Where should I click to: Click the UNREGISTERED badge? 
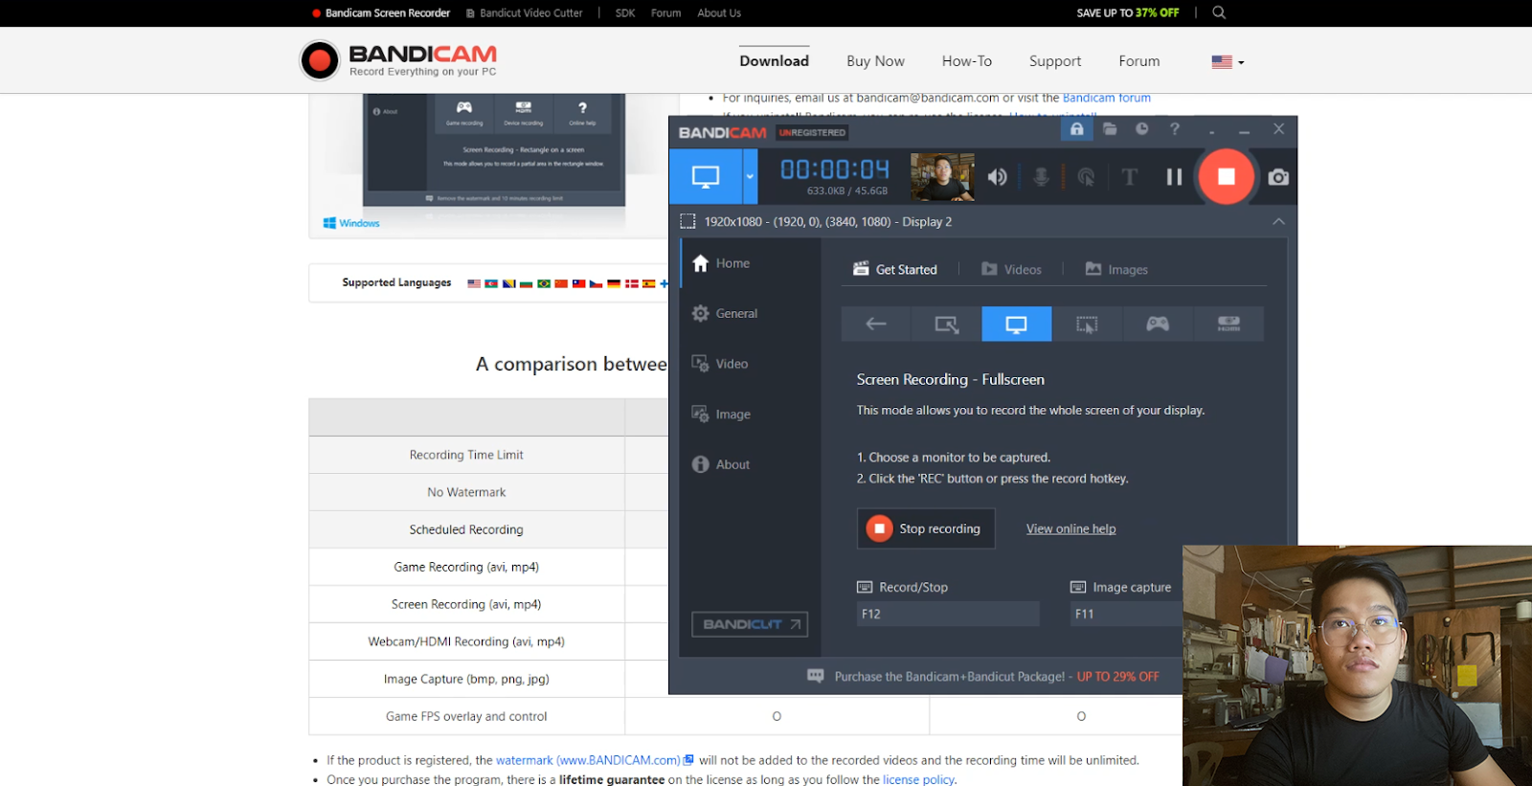pyautogui.click(x=812, y=132)
